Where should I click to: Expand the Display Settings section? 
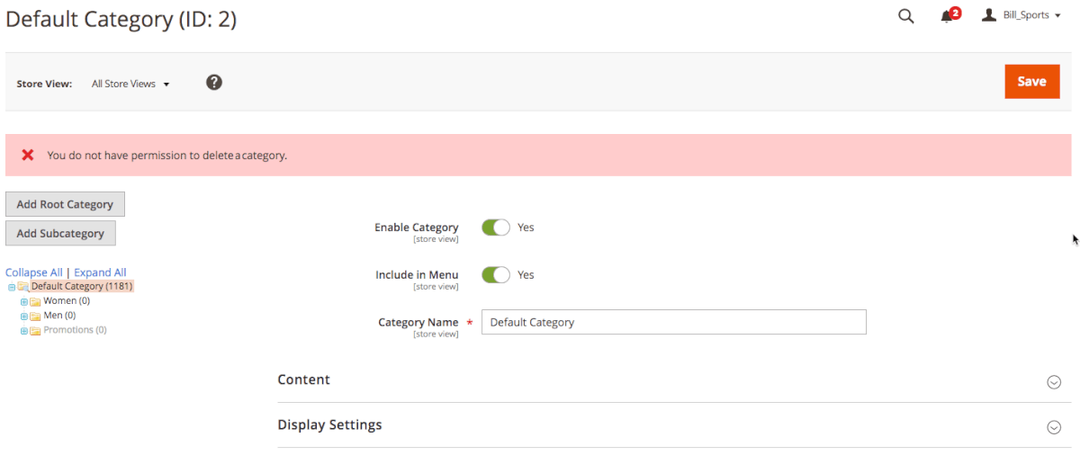pyautogui.click(x=1054, y=427)
